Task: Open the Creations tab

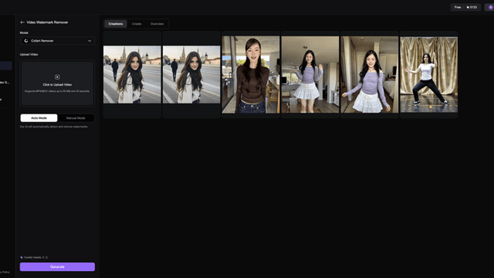Action: [116, 24]
